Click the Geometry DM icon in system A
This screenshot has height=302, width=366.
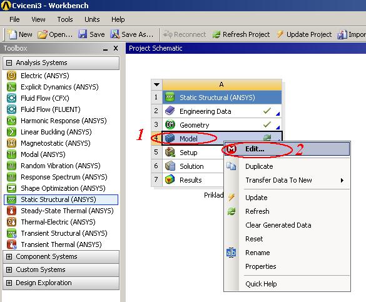(170, 124)
